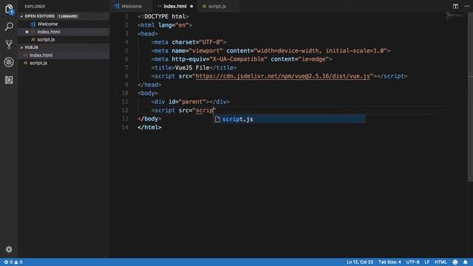Follow the vue.js CDN link
This screenshot has width=473, height=266.
click(x=282, y=76)
